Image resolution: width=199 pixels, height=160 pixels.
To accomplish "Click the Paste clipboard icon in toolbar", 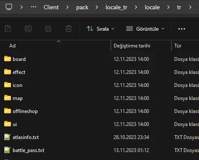I will (x=8, y=29).
